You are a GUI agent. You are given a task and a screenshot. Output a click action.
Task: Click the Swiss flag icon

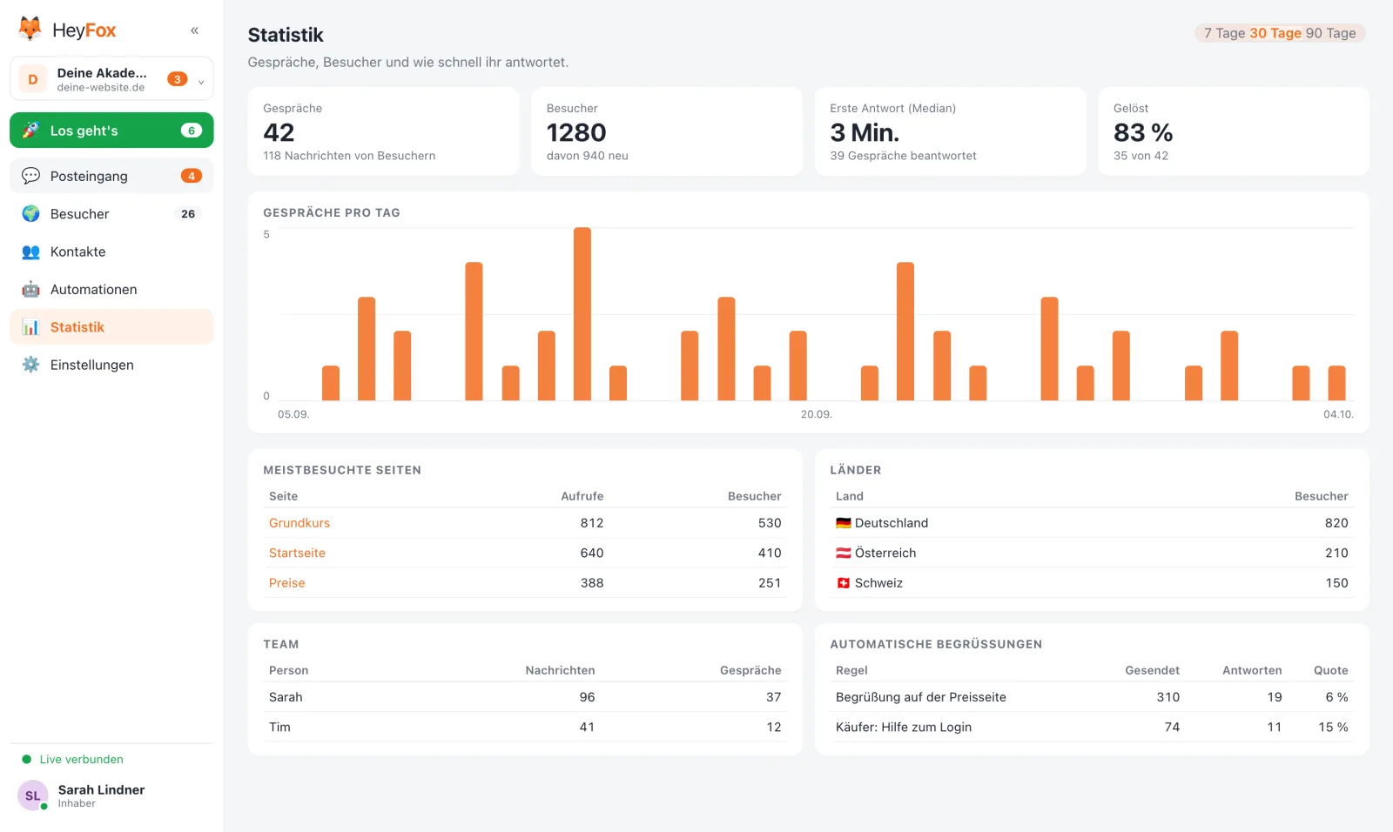(843, 583)
